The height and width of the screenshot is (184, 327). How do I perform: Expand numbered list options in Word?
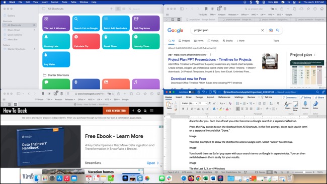click(248, 104)
